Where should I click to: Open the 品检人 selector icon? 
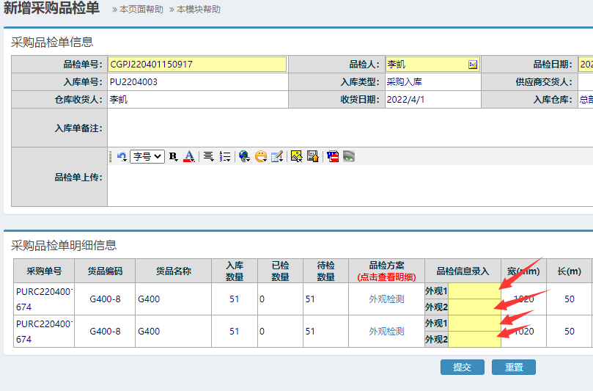pos(473,65)
